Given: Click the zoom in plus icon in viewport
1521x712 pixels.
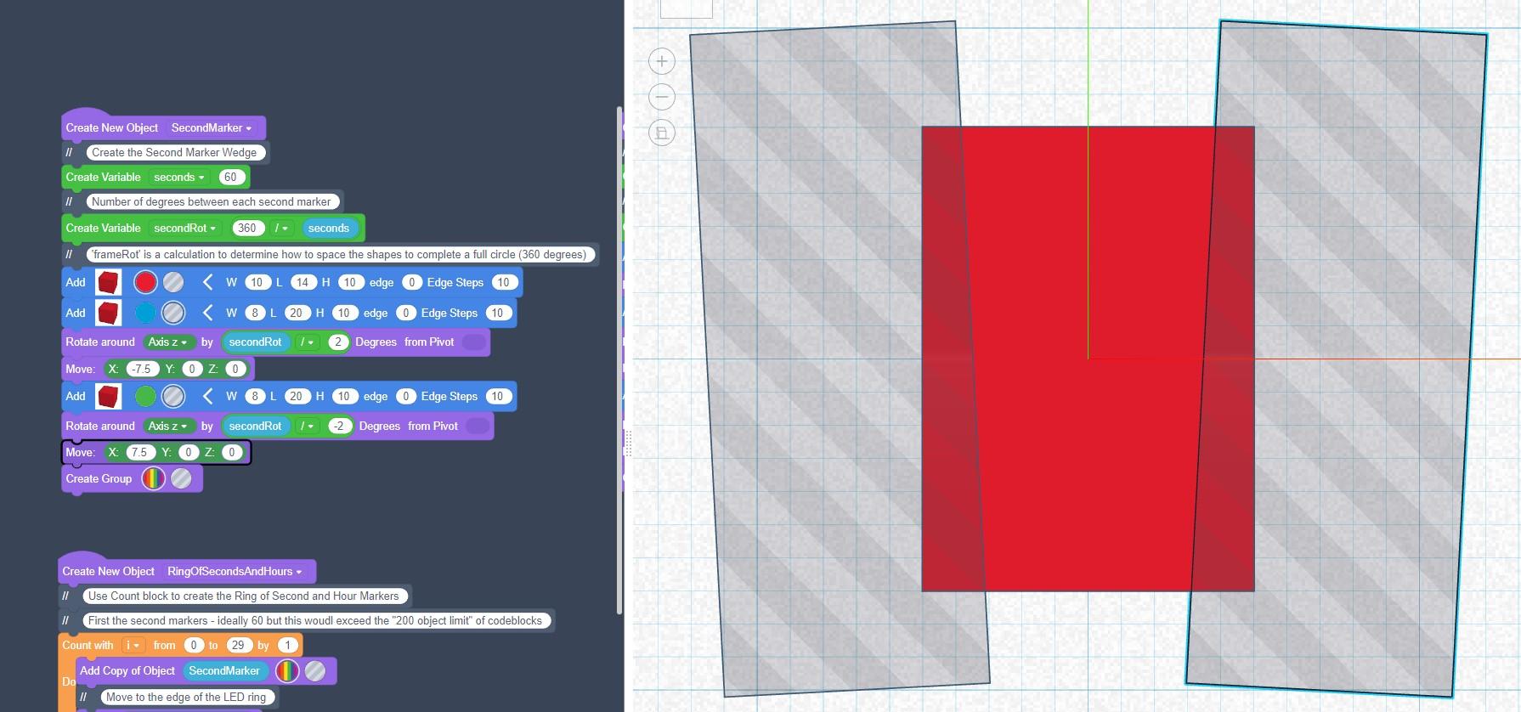Looking at the screenshot, I should pos(662,61).
